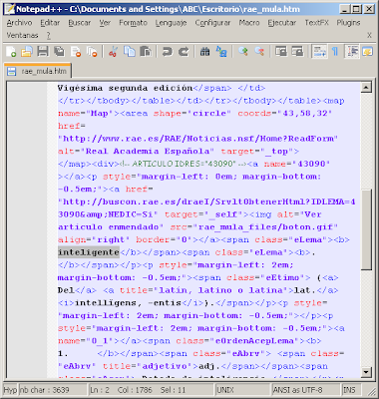Open the Macro menu
Viewport: 379px width, 399px height.
pos(249,23)
